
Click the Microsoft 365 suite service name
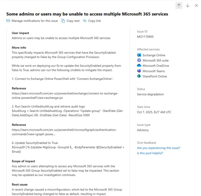[x=156, y=60]
